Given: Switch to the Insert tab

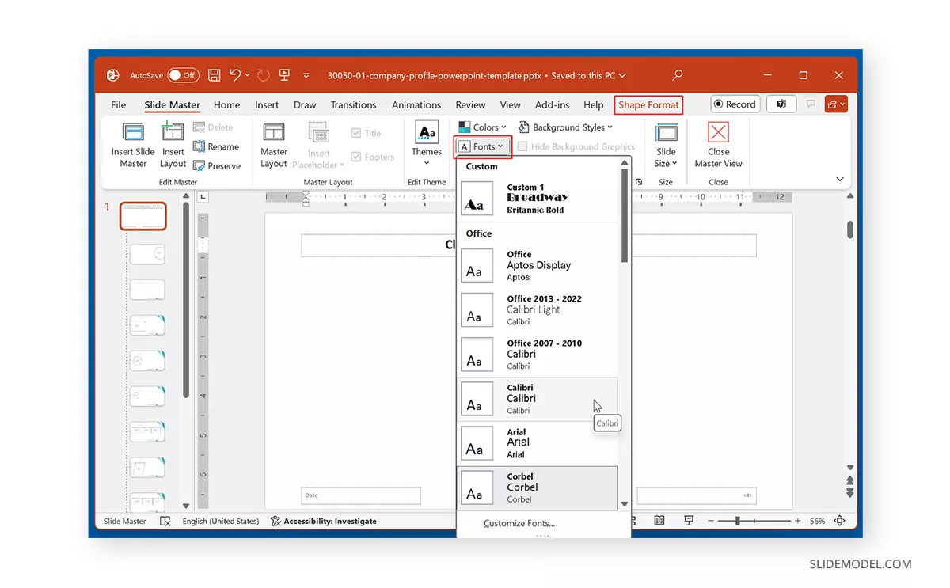Looking at the screenshot, I should click(267, 104).
